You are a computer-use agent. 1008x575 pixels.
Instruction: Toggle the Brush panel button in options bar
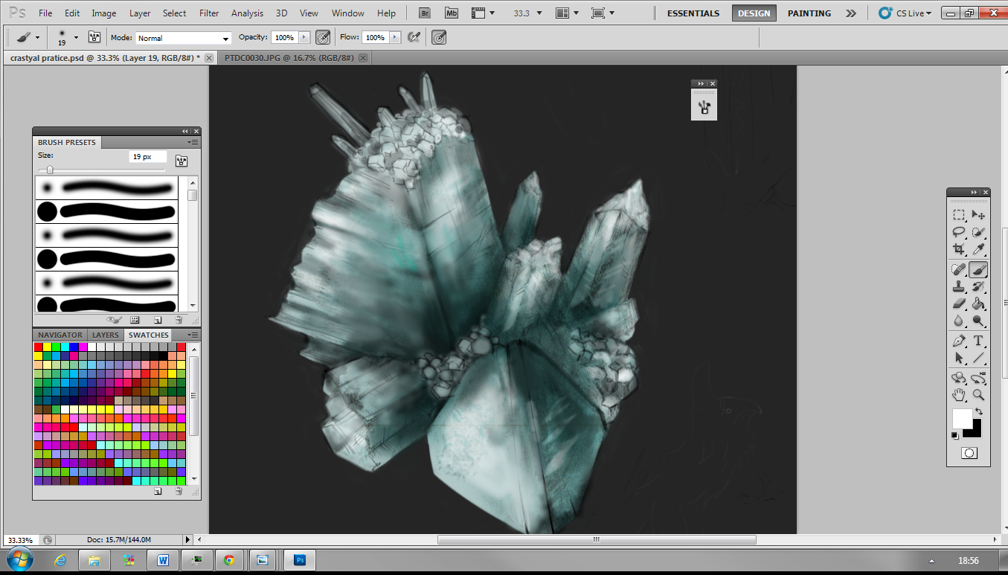coord(94,37)
